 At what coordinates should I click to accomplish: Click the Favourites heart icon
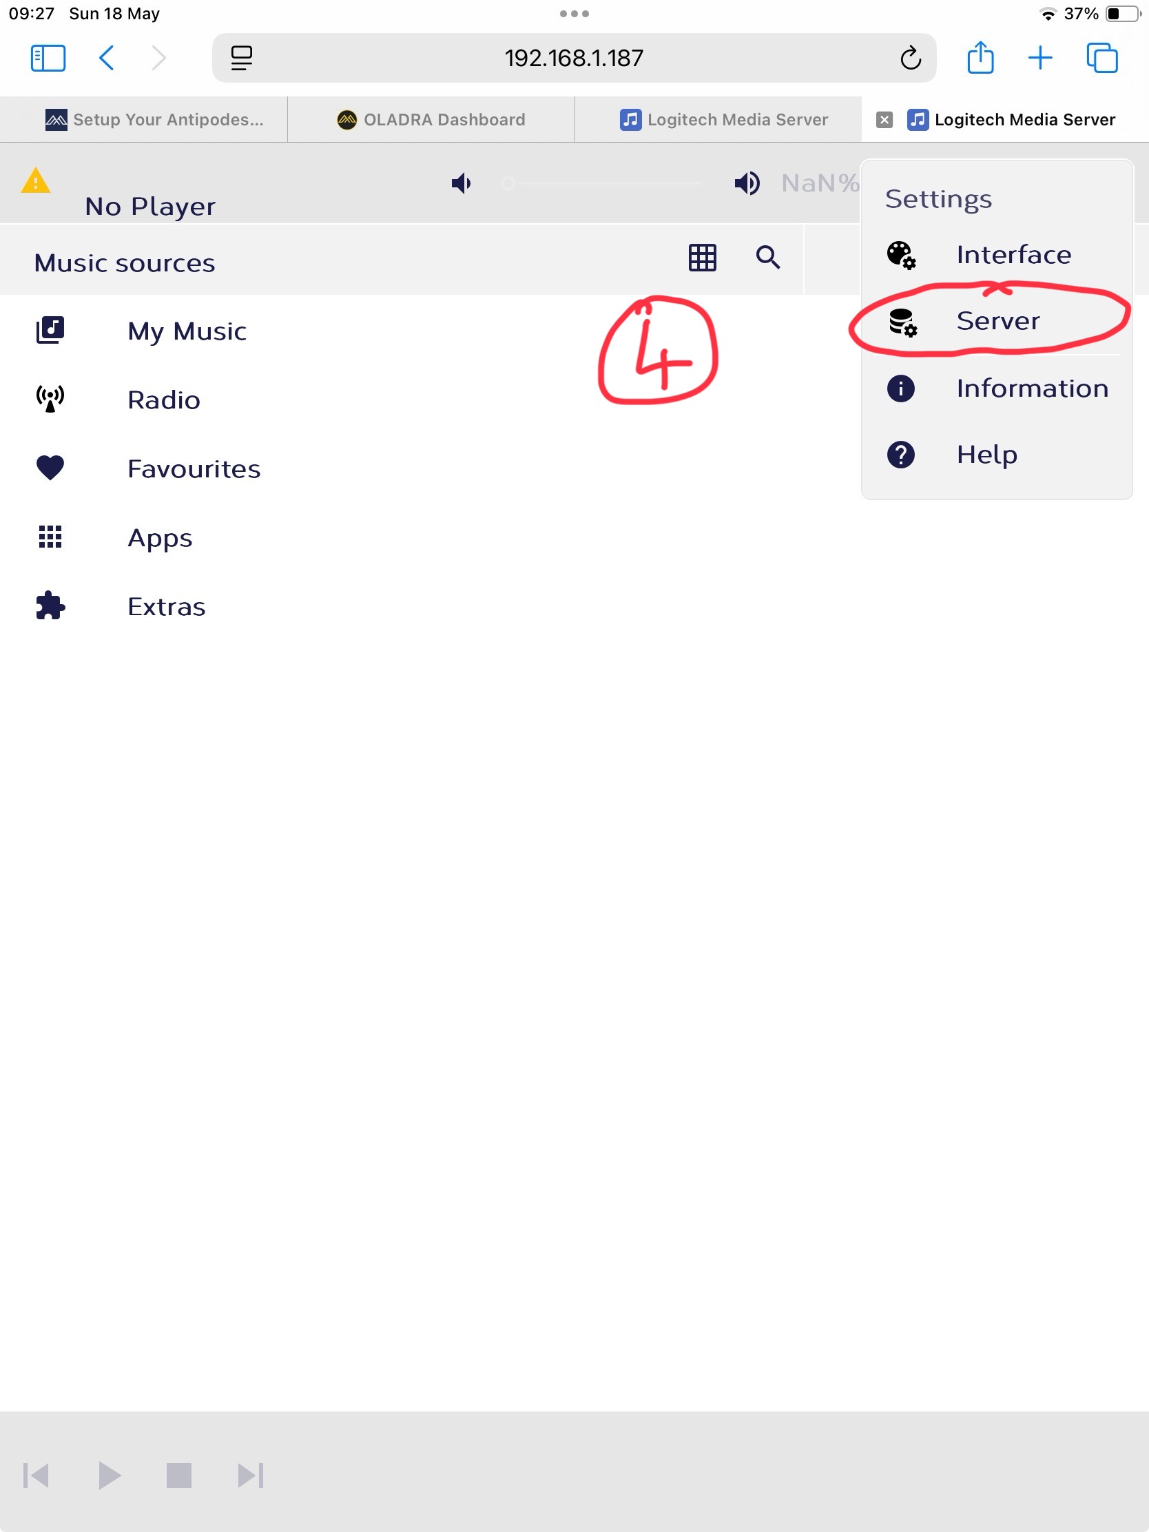(x=50, y=468)
